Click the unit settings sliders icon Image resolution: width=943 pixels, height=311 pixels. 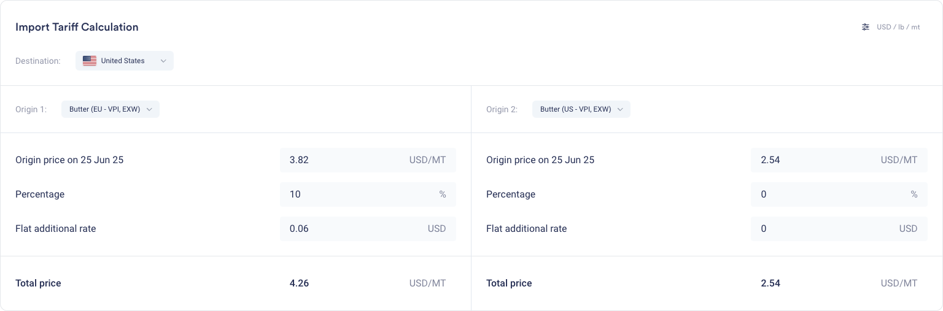[866, 27]
